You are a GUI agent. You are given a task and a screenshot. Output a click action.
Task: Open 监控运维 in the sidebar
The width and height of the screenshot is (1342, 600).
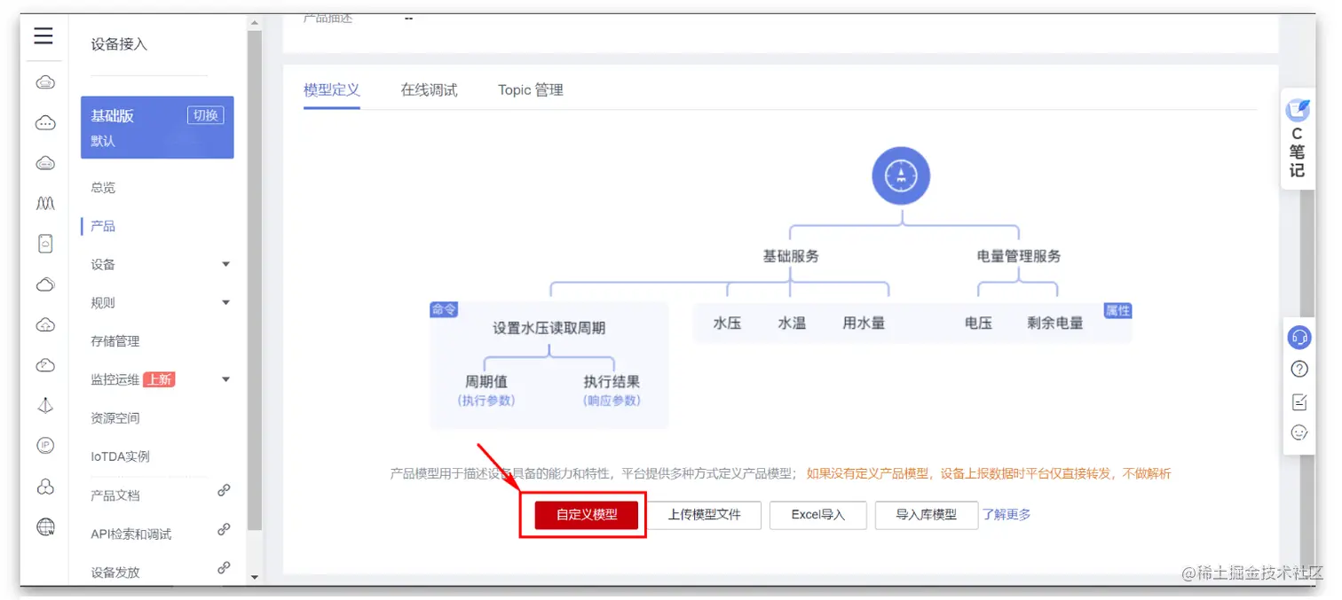pyautogui.click(x=115, y=379)
